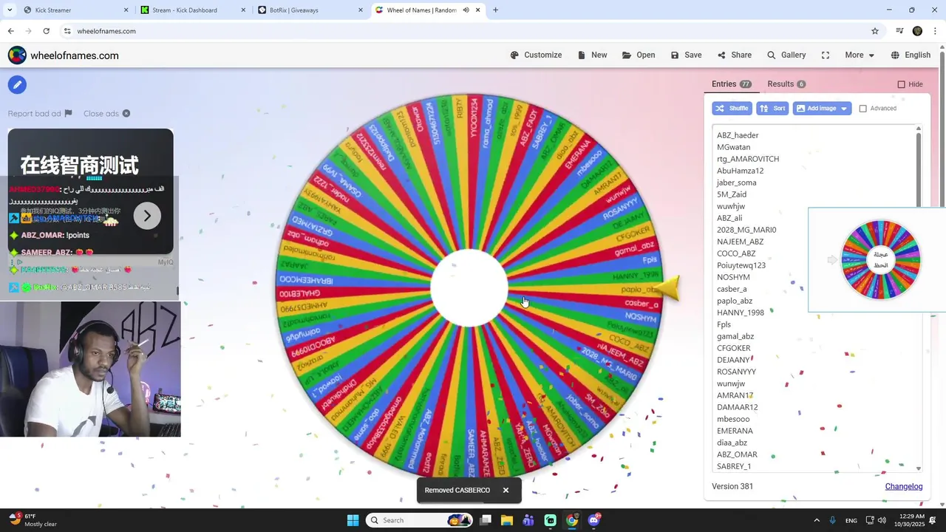
Task: Open the wheel Gallery
Action: (x=786, y=55)
